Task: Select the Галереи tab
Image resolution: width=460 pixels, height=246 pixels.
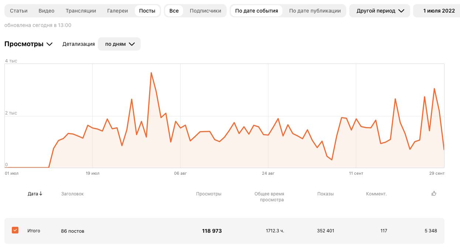Action: (x=117, y=11)
